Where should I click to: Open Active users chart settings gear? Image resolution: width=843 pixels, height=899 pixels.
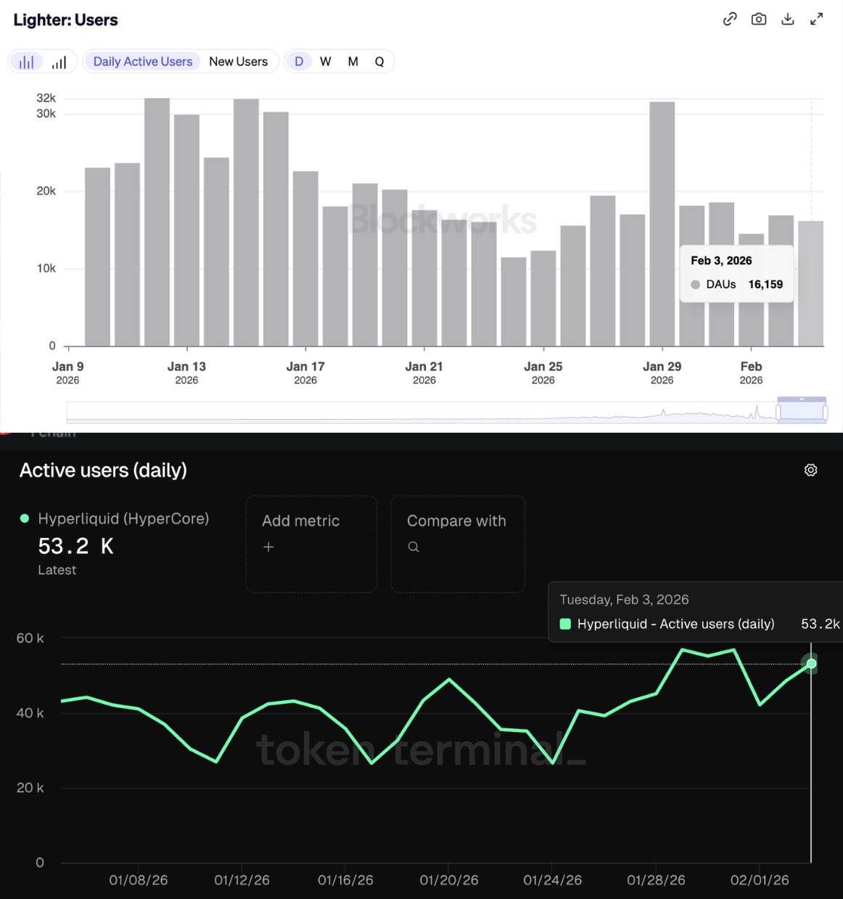(811, 471)
